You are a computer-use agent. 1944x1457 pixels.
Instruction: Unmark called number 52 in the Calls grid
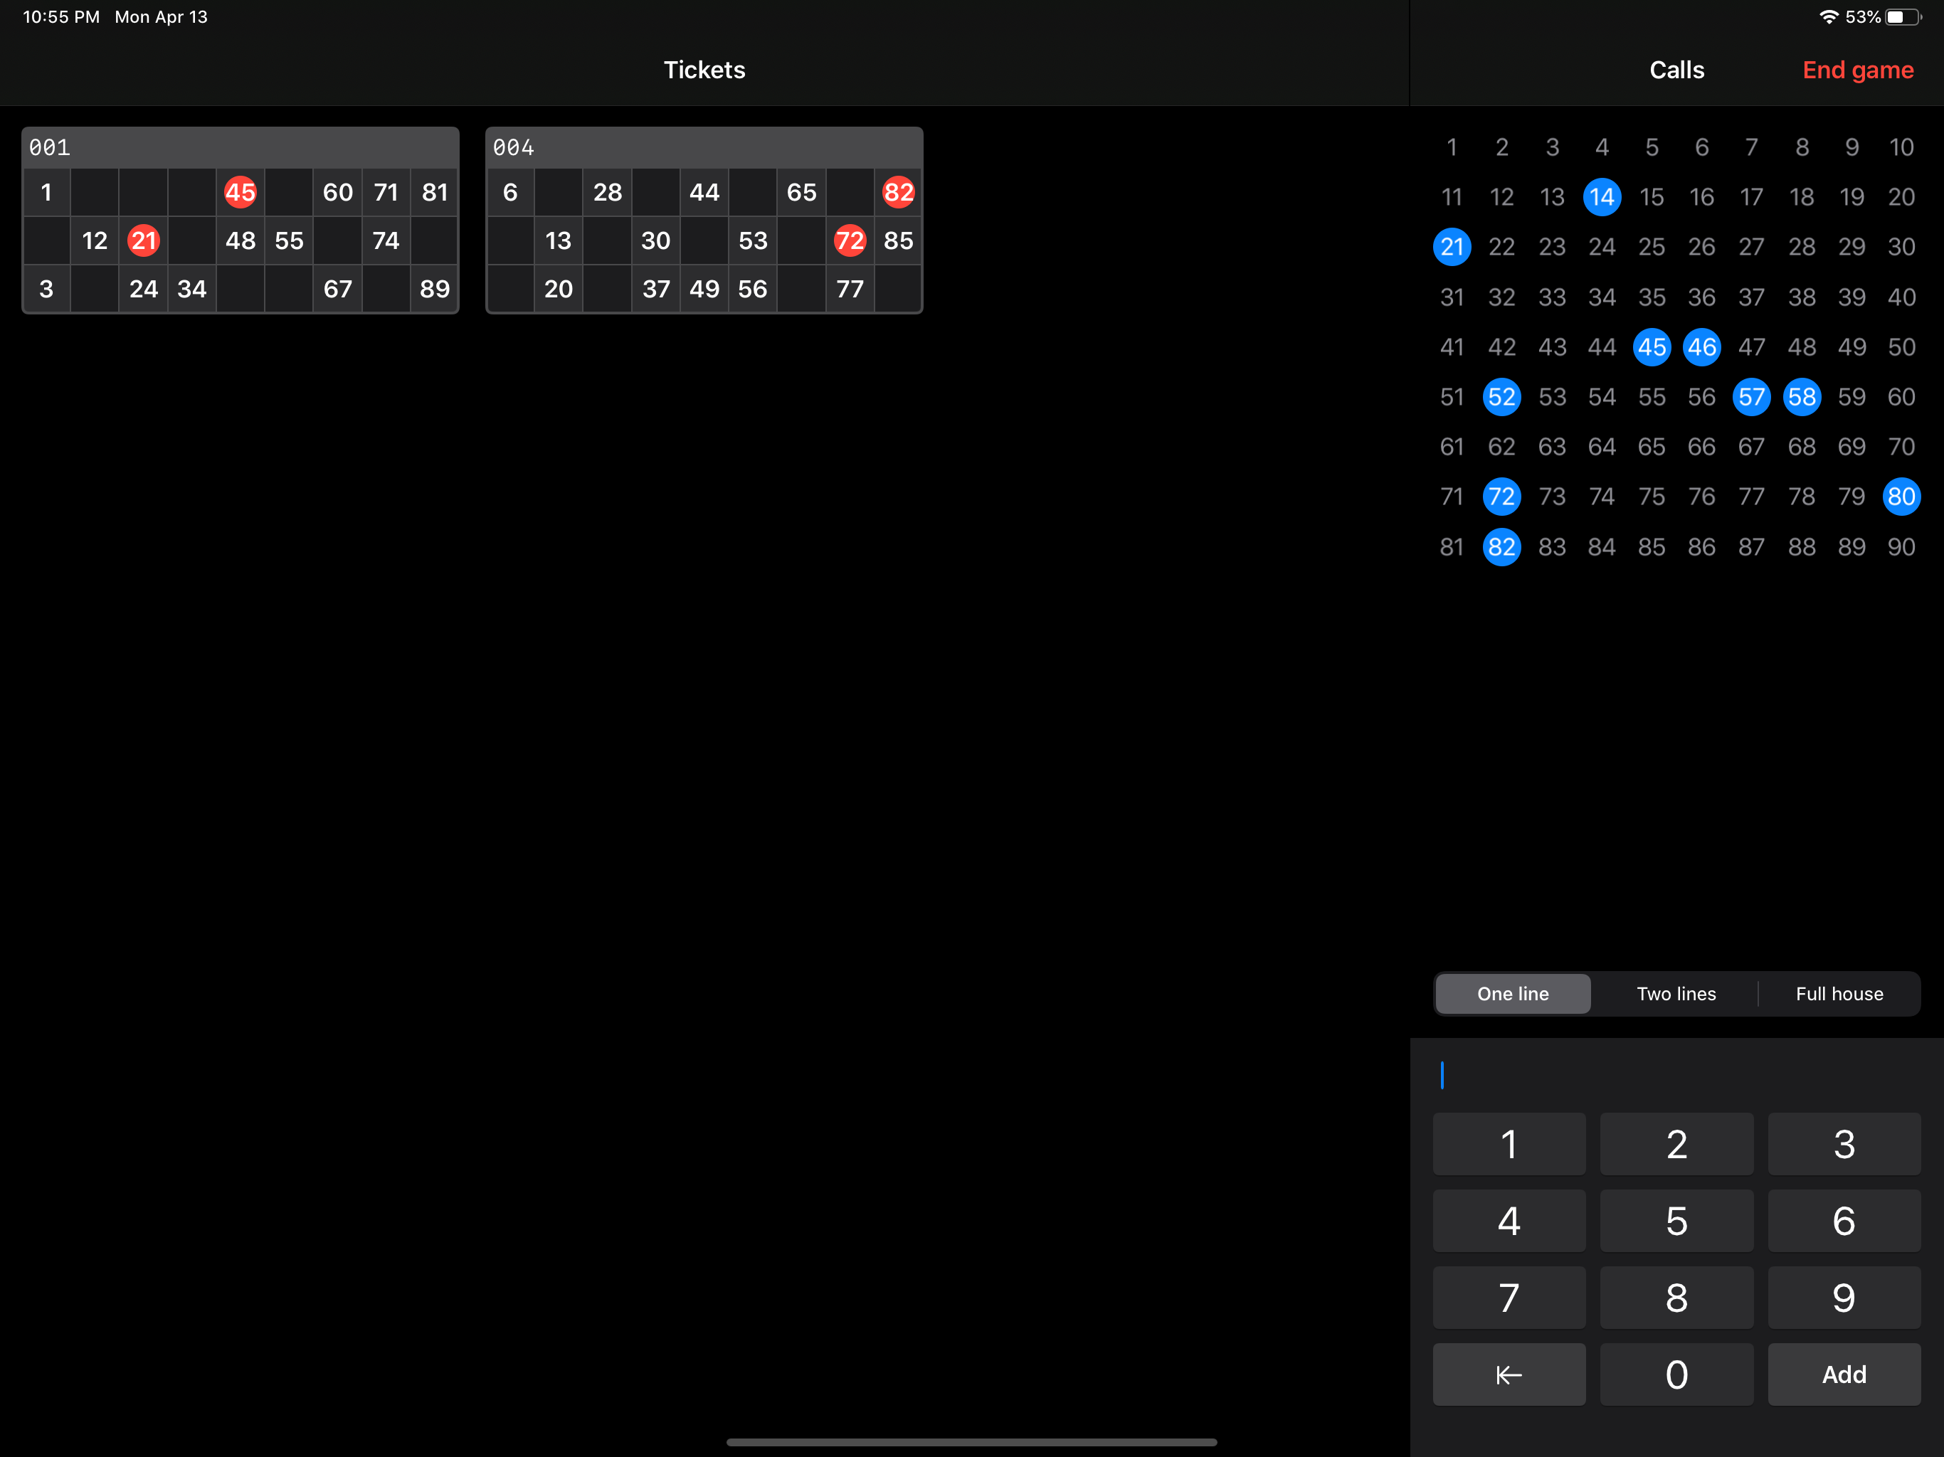click(x=1502, y=397)
